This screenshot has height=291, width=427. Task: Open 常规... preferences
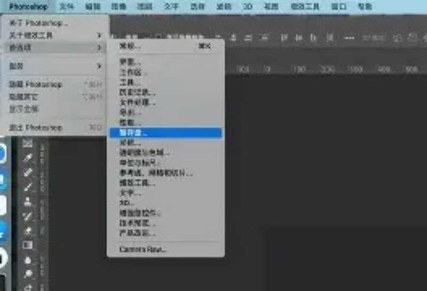(x=165, y=46)
